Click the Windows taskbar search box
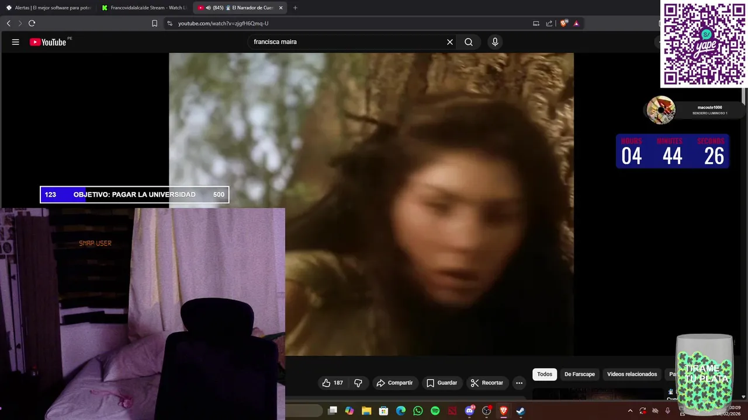 (303, 411)
